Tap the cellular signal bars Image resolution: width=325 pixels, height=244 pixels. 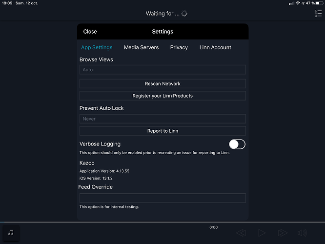click(x=291, y=3)
